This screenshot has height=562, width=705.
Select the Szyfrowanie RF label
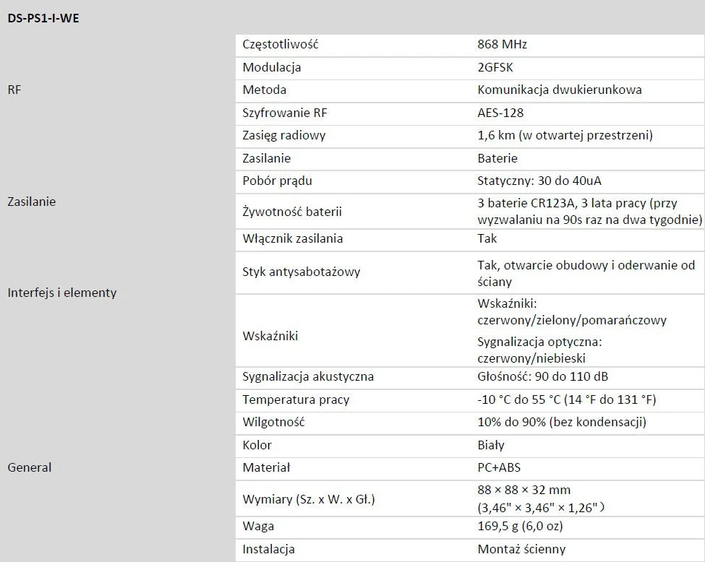(x=284, y=113)
